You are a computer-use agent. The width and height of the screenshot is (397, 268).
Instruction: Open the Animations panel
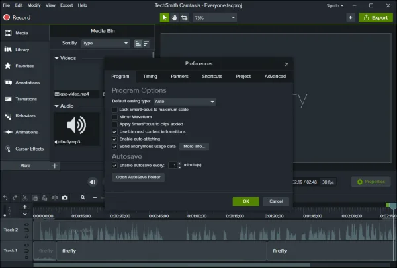pyautogui.click(x=24, y=132)
